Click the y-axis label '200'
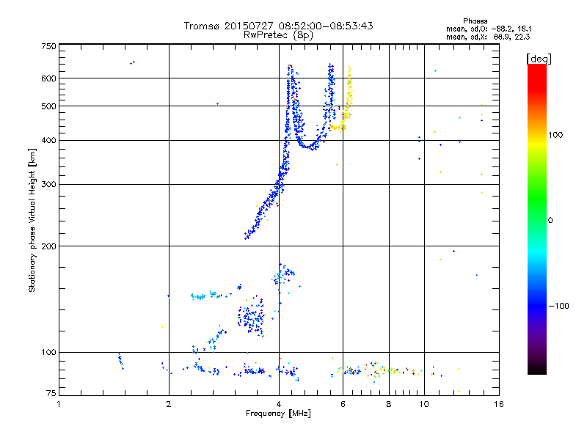Viewport: 587px width, 440px height. click(48, 246)
